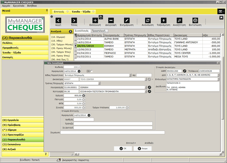Jump to last record with Τέλος arrow
The width and height of the screenshot is (227, 163).
74,21
